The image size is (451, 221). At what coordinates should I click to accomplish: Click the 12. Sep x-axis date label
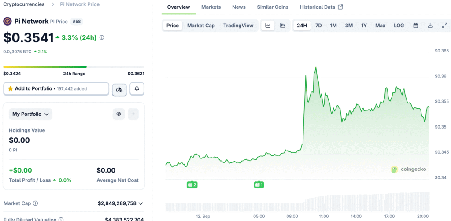[x=203, y=216]
